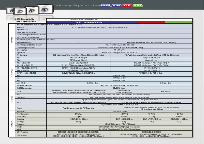The width and height of the screenshot is (204, 144).
Task: Click '270W (Typ)' power consumption cell
Action: (x=78, y=114)
